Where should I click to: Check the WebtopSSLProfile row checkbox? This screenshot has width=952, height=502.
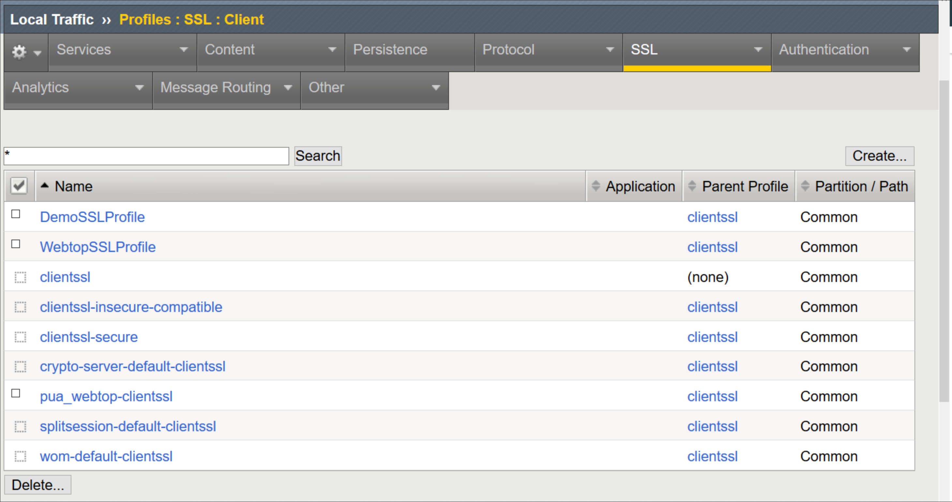(x=15, y=244)
